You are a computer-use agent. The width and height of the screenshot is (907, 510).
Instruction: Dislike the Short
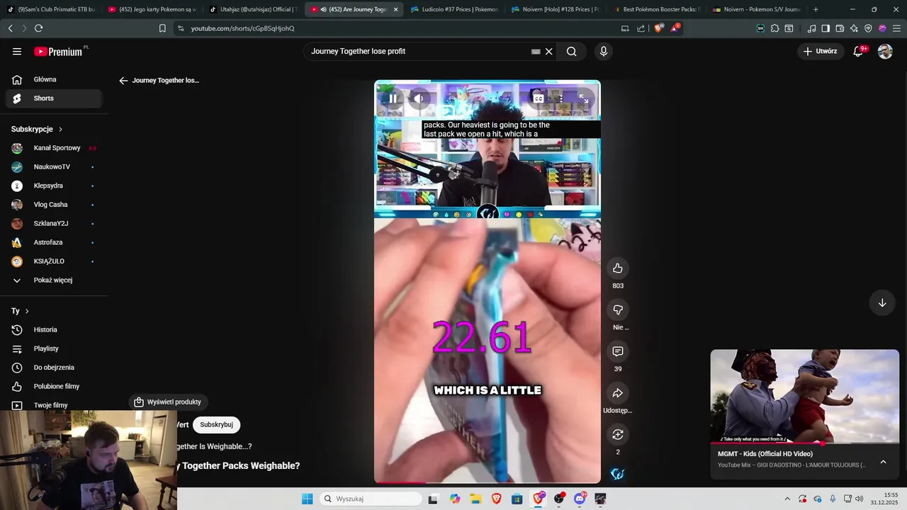pyautogui.click(x=618, y=310)
